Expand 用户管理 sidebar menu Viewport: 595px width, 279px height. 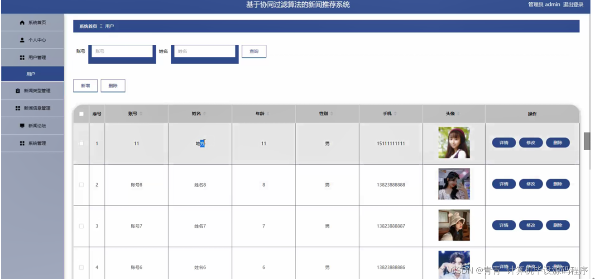pyautogui.click(x=32, y=57)
